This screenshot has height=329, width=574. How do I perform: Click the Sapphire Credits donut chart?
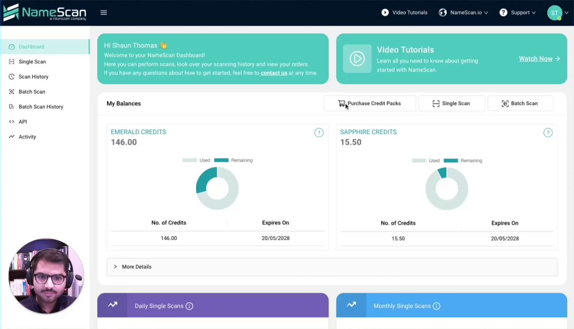(447, 188)
